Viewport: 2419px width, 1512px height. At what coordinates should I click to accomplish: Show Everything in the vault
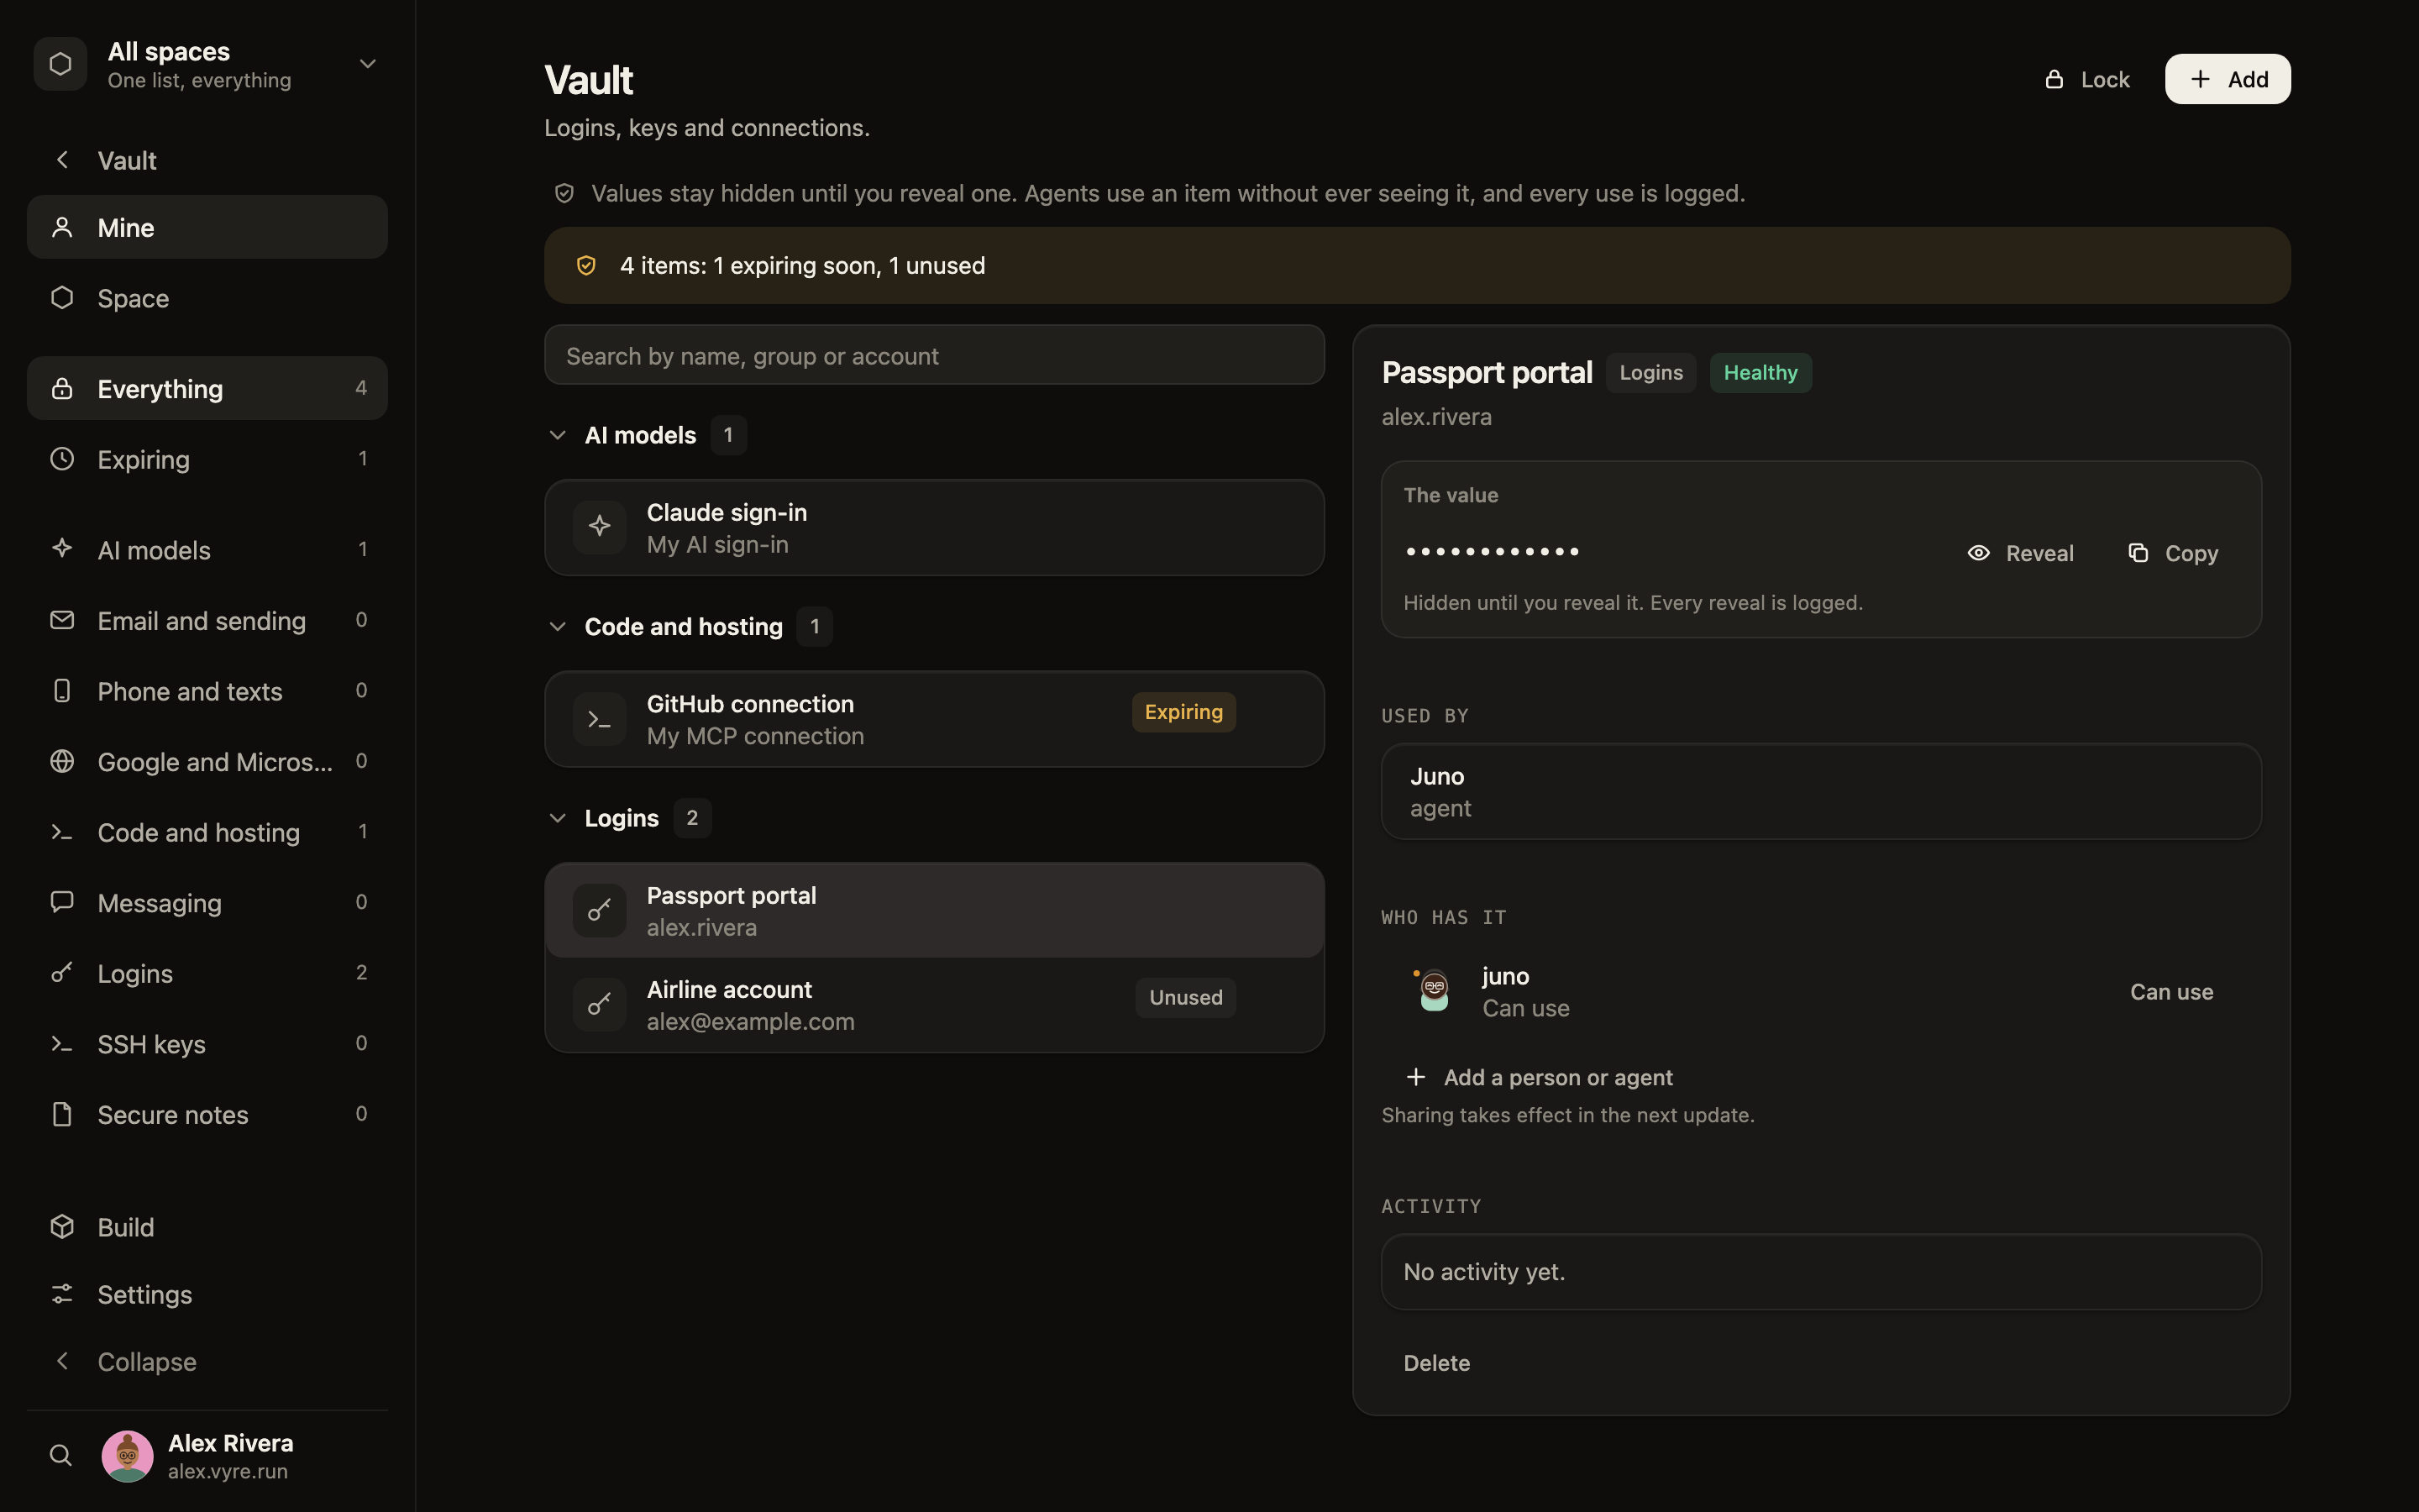(207, 388)
